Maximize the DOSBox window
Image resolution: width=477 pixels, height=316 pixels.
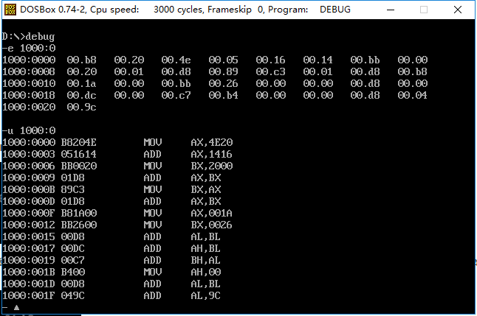pyautogui.click(x=423, y=10)
